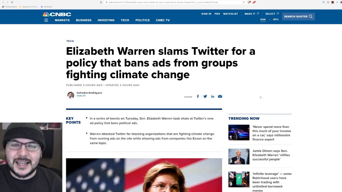Open the Select external link
The width and height of the screenshot is (342, 192).
(272, 14)
